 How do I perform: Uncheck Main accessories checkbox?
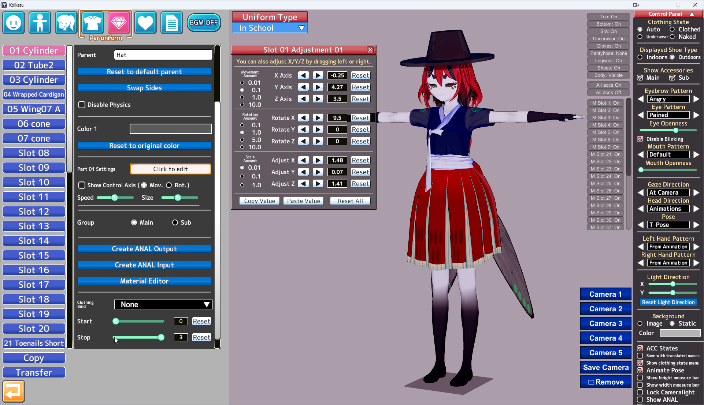click(640, 78)
